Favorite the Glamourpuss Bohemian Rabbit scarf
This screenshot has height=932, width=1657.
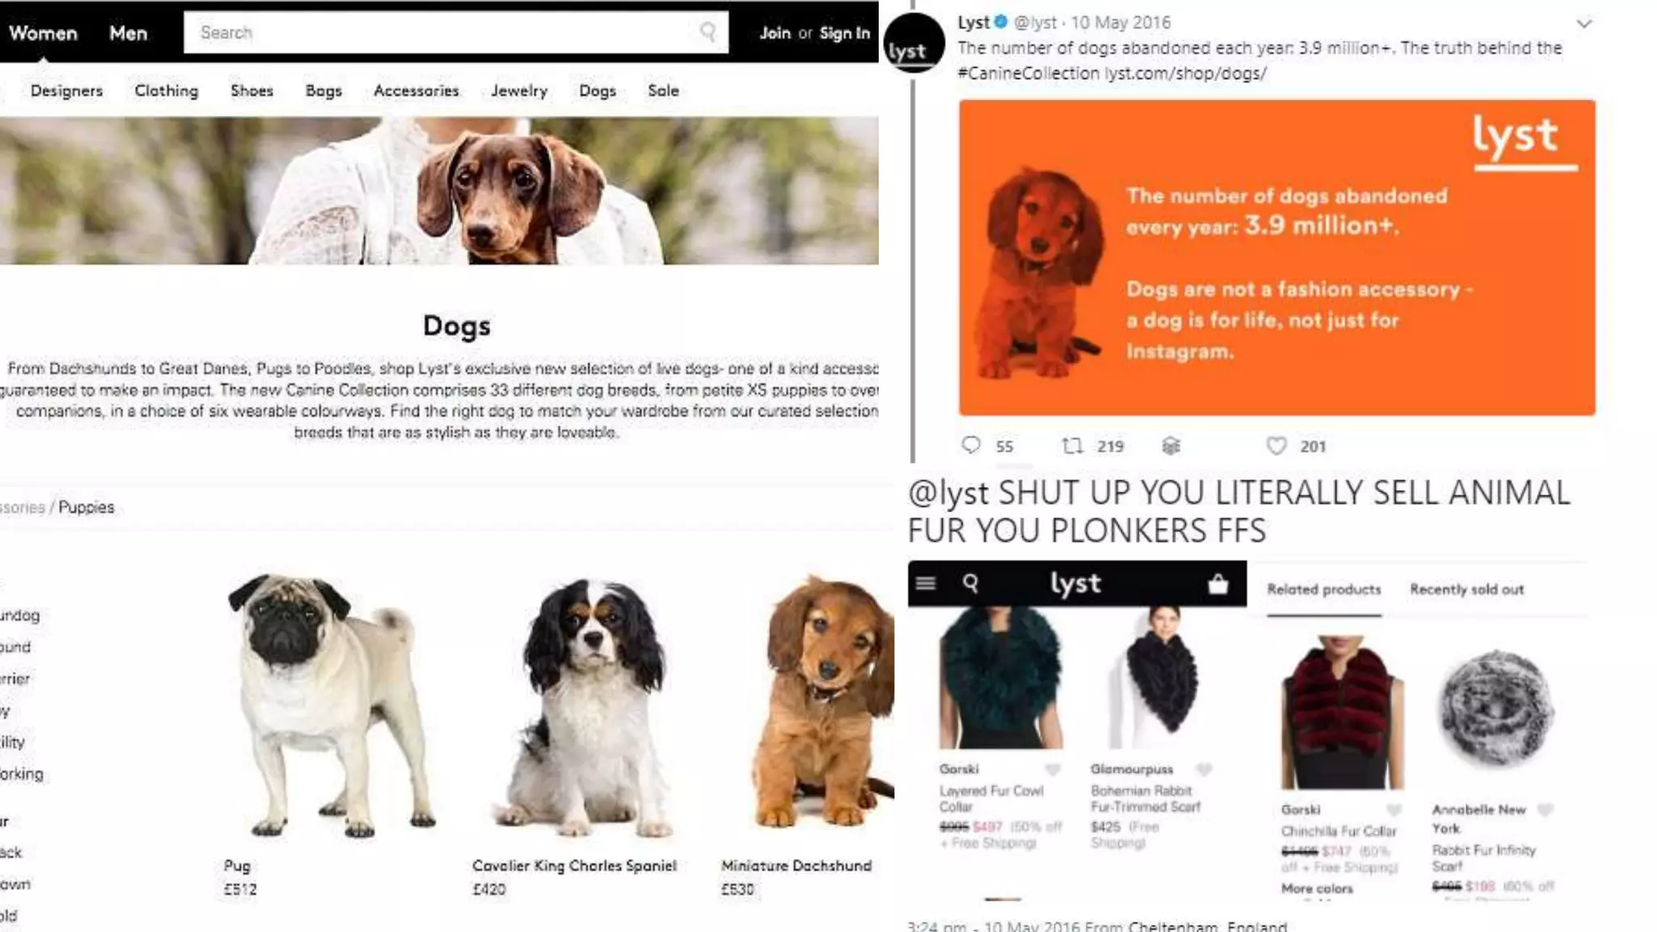pyautogui.click(x=1204, y=769)
